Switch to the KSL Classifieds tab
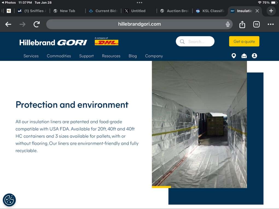Image resolution: width=279 pixels, height=209 pixels. pos(210,11)
